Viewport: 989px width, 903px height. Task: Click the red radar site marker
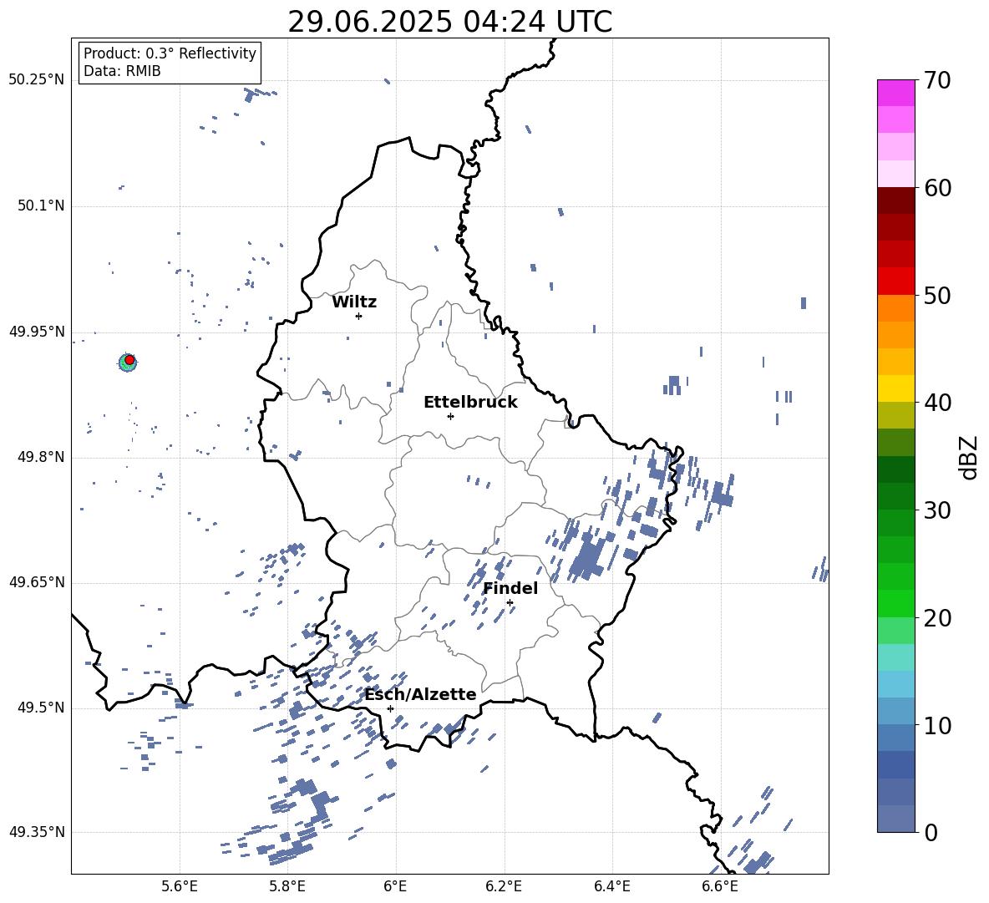[129, 360]
